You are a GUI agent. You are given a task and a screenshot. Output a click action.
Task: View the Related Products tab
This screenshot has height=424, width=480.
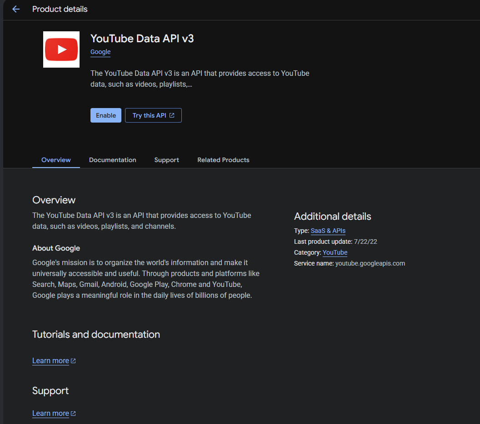point(223,160)
